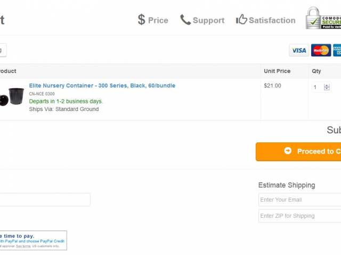Focus the Enter Your Email field
This screenshot has width=341, height=255.
tap(299, 200)
